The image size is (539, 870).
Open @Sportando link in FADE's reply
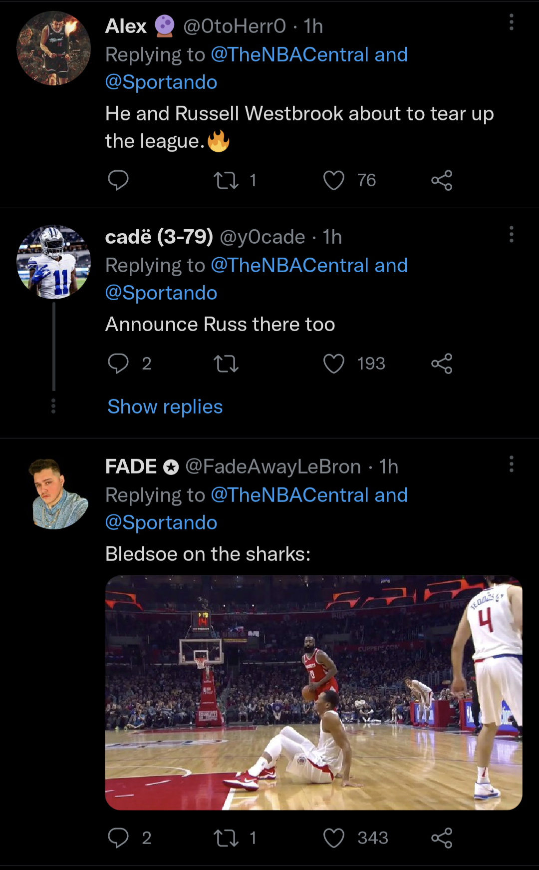pos(161,523)
